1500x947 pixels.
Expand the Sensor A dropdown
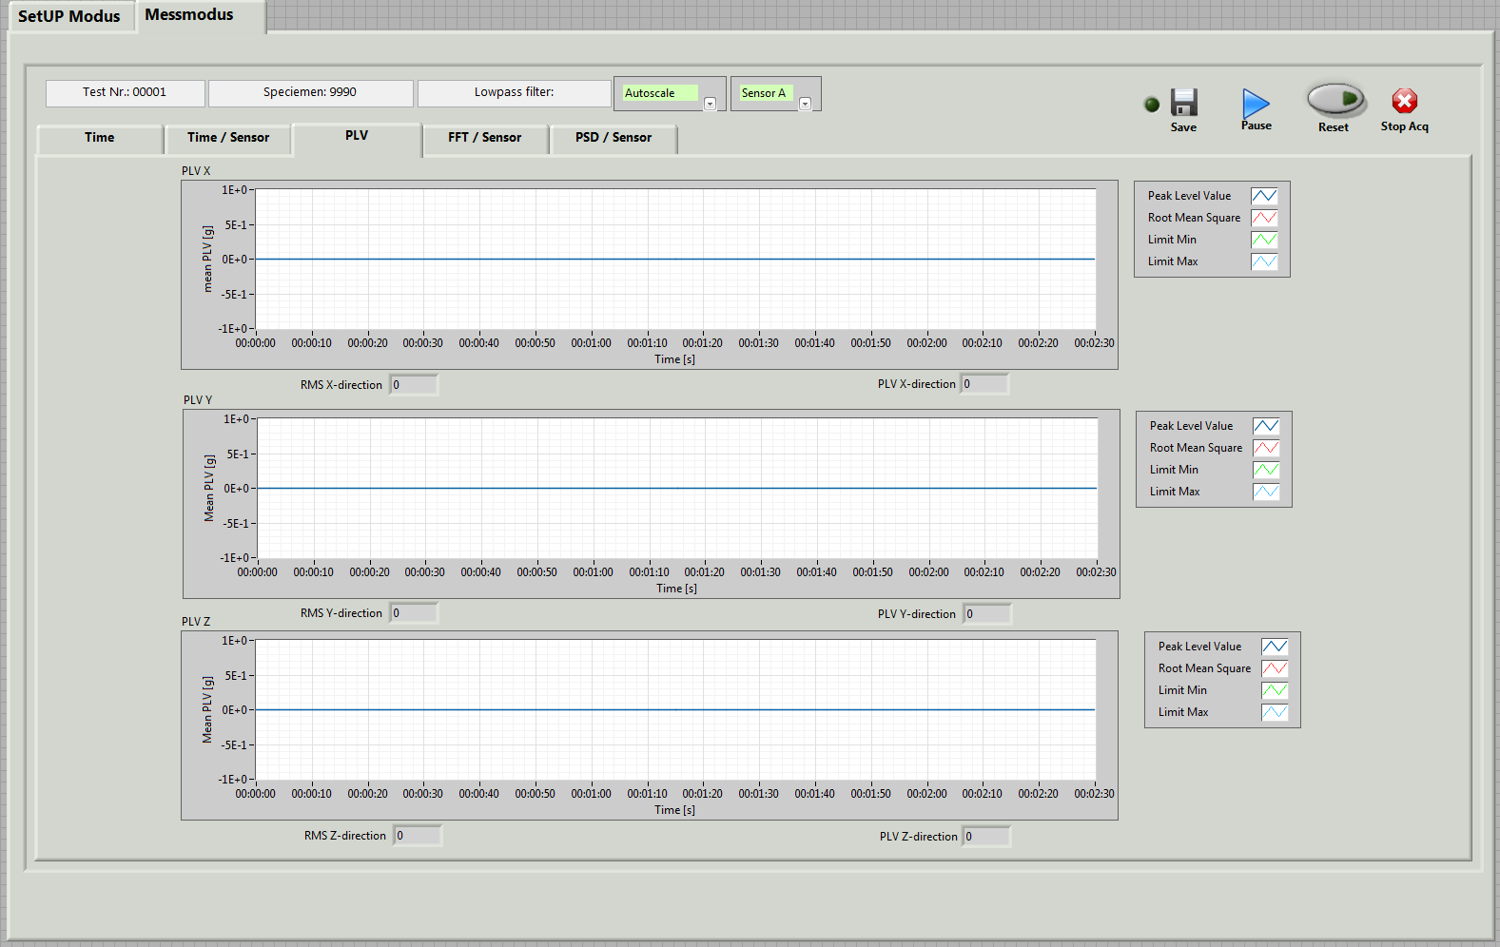(805, 105)
